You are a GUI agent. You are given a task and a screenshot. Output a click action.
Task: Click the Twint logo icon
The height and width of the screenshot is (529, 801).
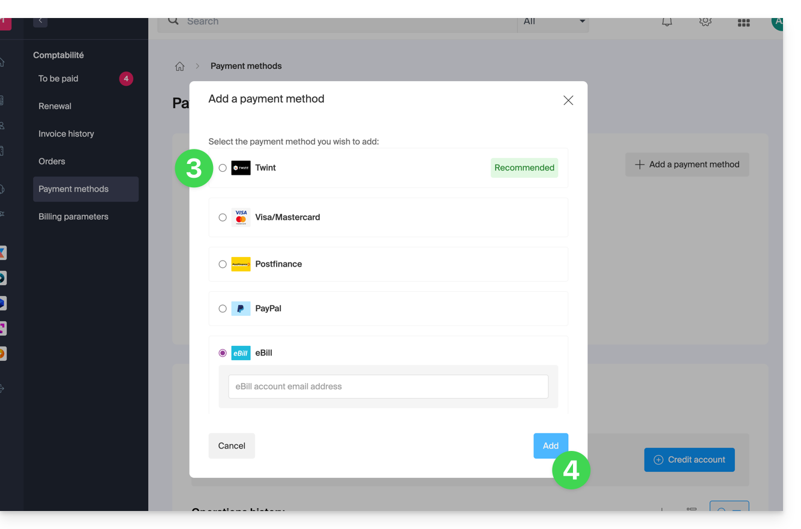click(241, 168)
